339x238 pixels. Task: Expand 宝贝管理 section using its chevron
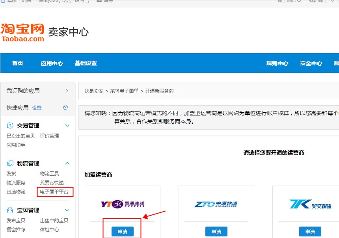[x=67, y=210]
